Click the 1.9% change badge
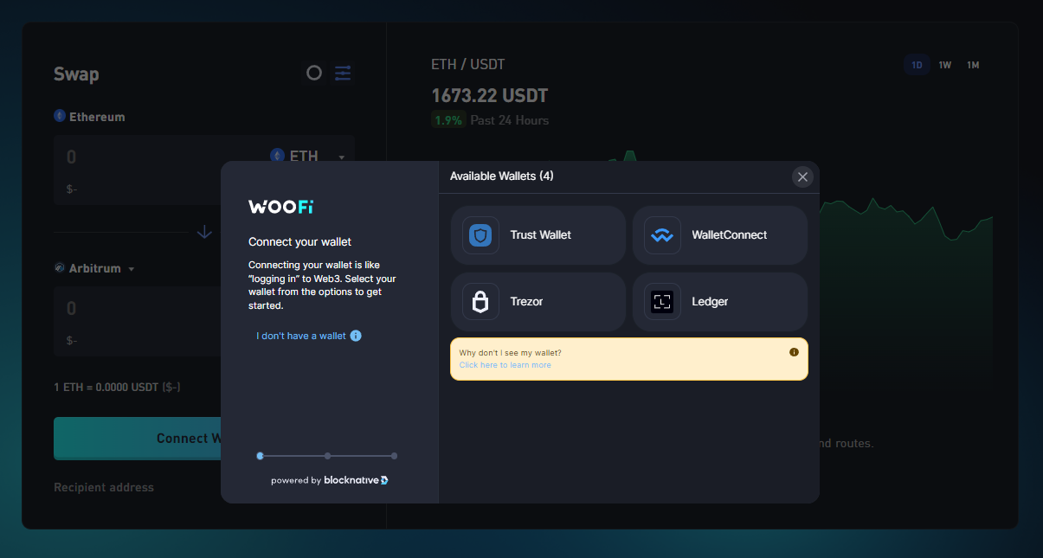Viewport: 1043px width, 558px height. click(448, 120)
